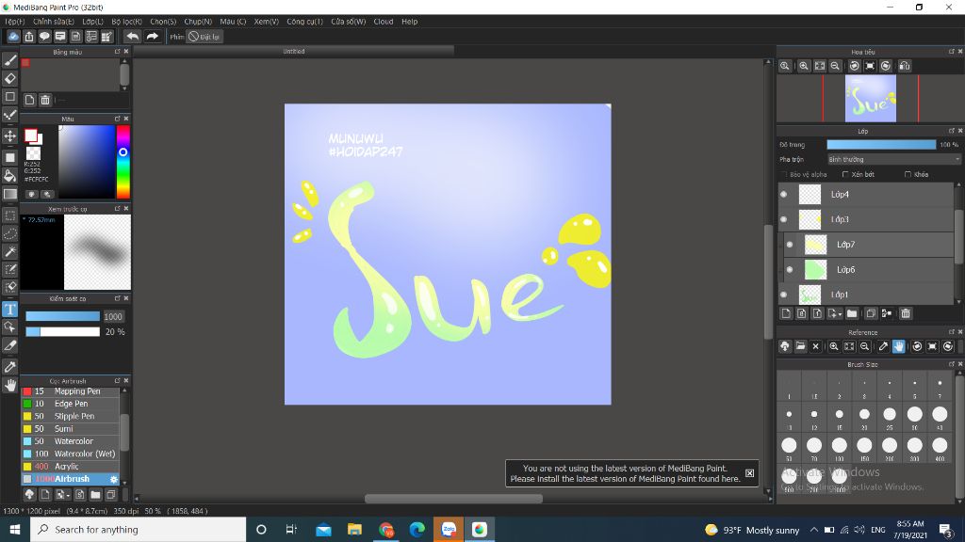Click the speech bubble icon in toolbar
The height and width of the screenshot is (542, 965).
pyautogui.click(x=44, y=37)
